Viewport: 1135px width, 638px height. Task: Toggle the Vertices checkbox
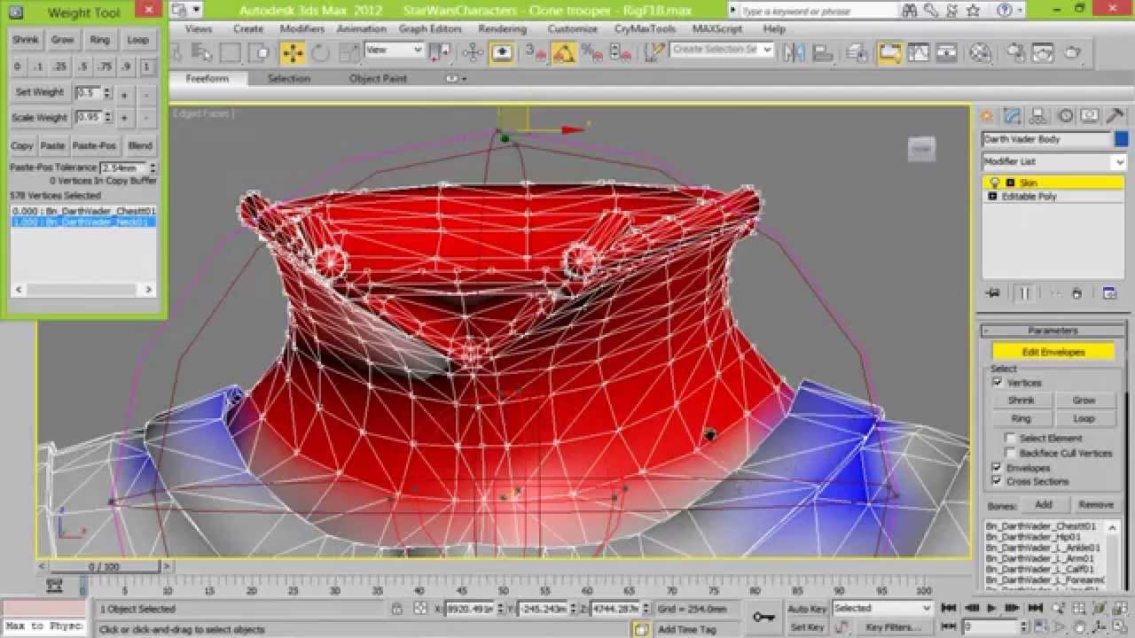(998, 383)
